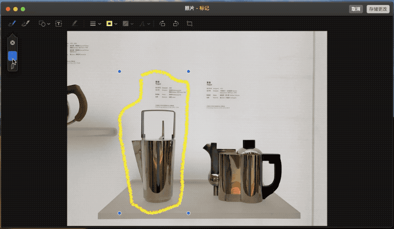This screenshot has height=229, width=394.
Task: Open the Shapes dropdown menu
Action: (x=44, y=23)
